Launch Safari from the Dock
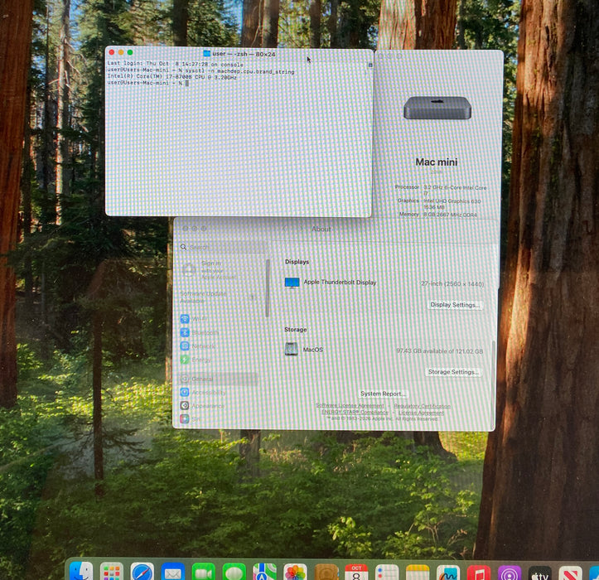Screen dimensions: 599x580 (x=143, y=572)
